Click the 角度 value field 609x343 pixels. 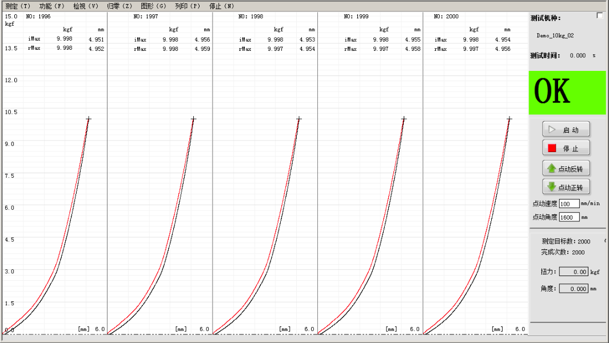(x=574, y=289)
